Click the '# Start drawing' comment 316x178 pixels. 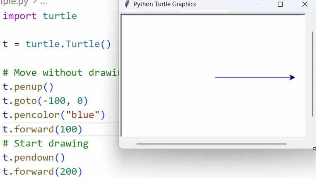(46, 144)
